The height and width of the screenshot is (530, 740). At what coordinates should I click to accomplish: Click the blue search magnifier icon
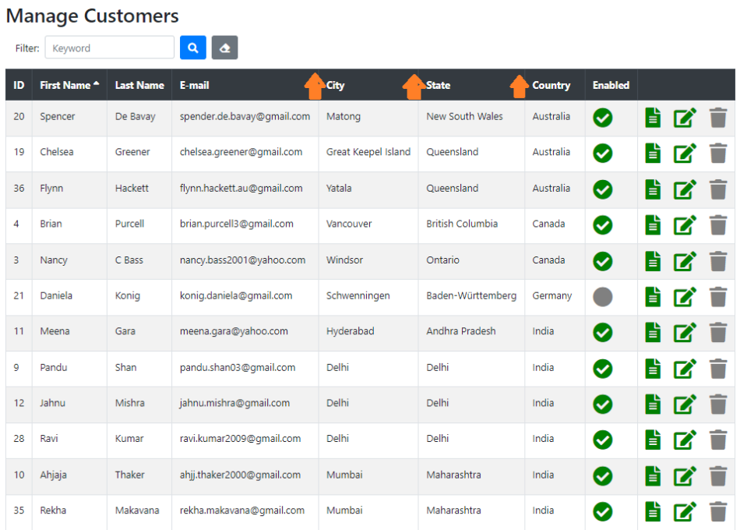(192, 48)
